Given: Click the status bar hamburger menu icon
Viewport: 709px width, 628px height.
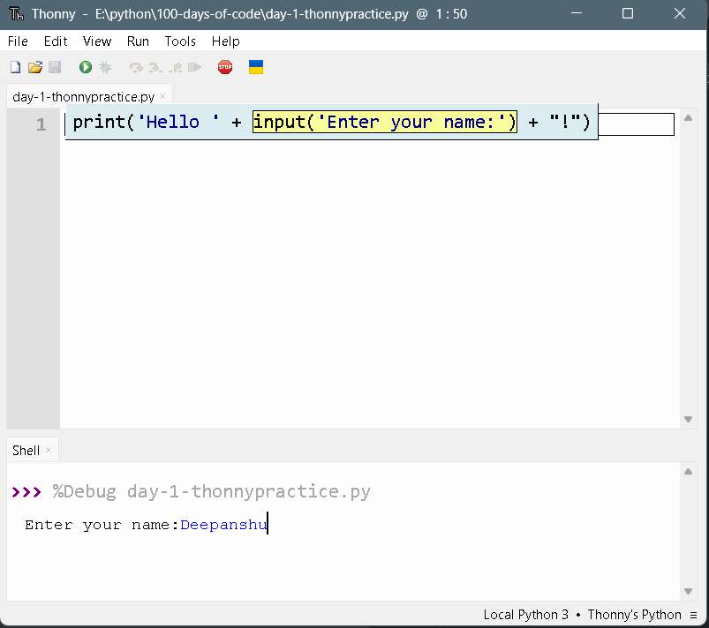Looking at the screenshot, I should [694, 615].
